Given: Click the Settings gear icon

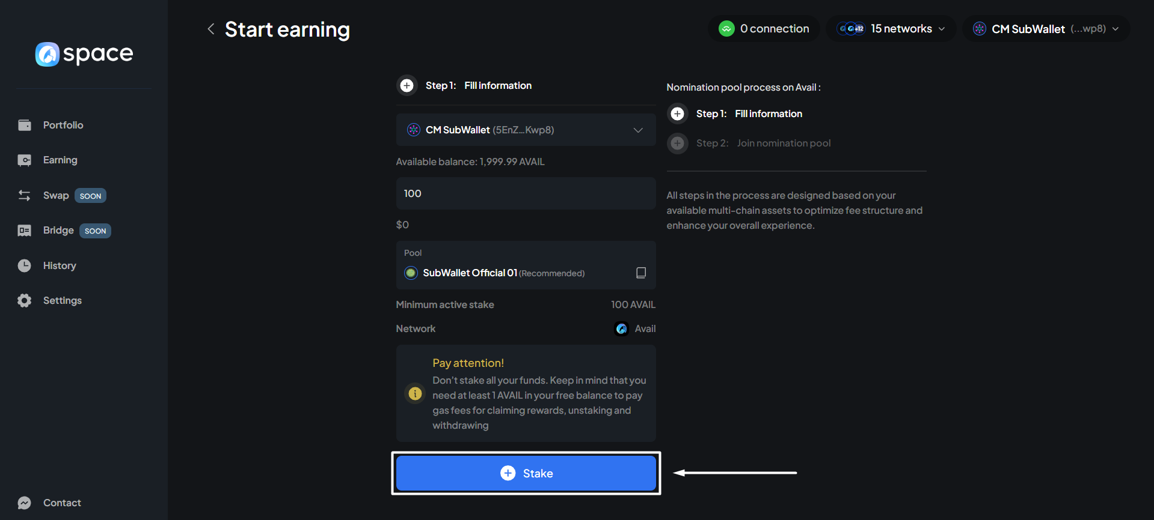Looking at the screenshot, I should click(25, 300).
